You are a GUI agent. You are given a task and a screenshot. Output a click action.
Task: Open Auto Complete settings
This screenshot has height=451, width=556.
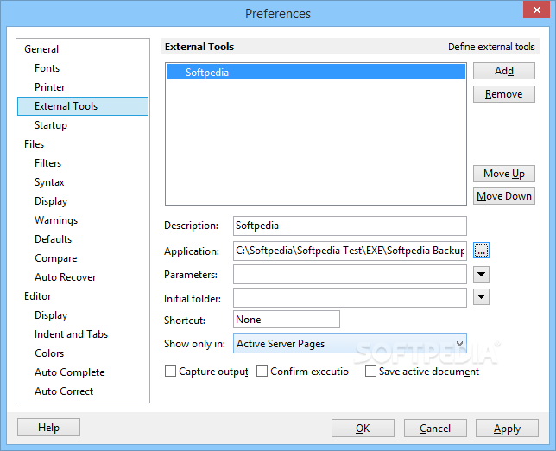pos(69,372)
